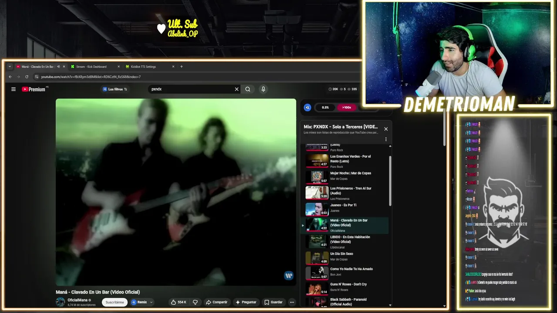This screenshot has width=557, height=313.
Task: Open the YouTube hamburger guide menu
Action: click(x=13, y=89)
